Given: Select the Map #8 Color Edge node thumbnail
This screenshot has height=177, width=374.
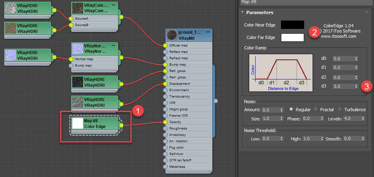Looking at the screenshot, I should pyautogui.click(x=77, y=123).
